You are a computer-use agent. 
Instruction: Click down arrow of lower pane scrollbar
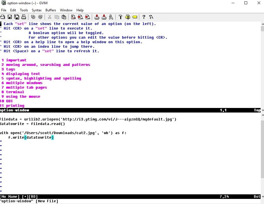tap(263, 196)
